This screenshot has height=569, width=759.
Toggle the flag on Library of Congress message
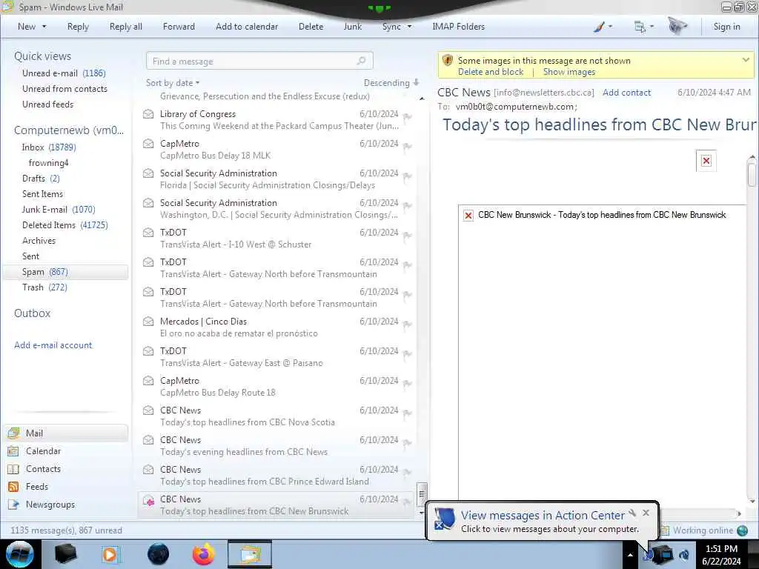coord(408,116)
